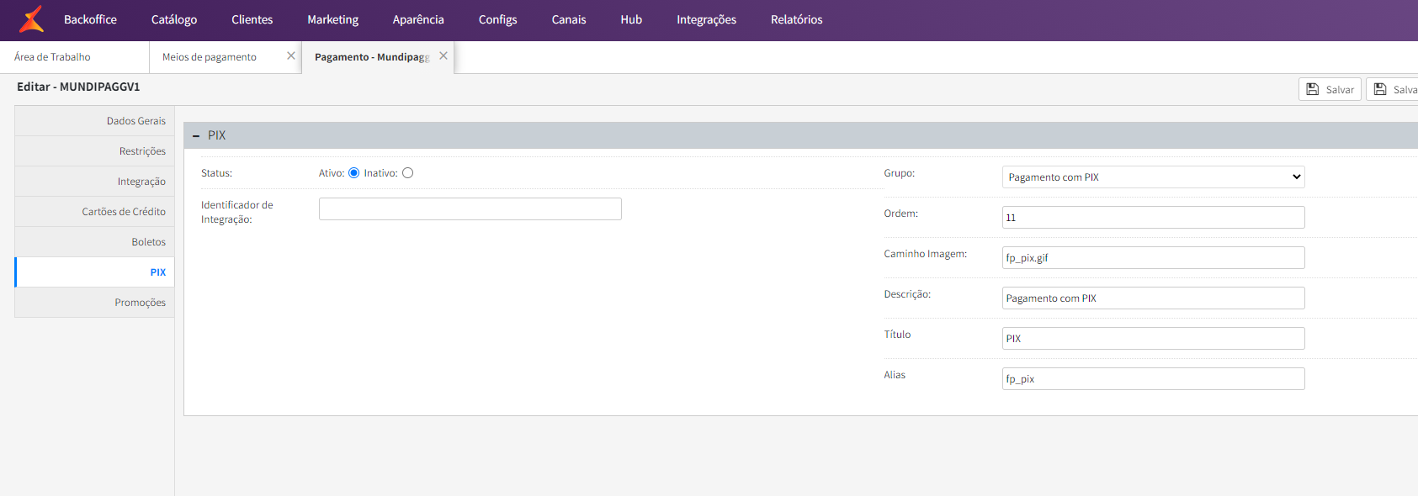This screenshot has width=1418, height=496.
Task: Select the Pagamento - Mundipagg tab
Action: pyautogui.click(x=372, y=57)
